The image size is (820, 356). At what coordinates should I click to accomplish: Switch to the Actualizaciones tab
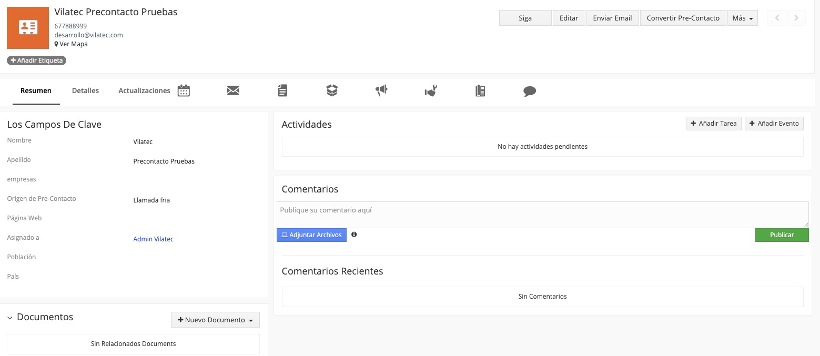click(x=144, y=90)
